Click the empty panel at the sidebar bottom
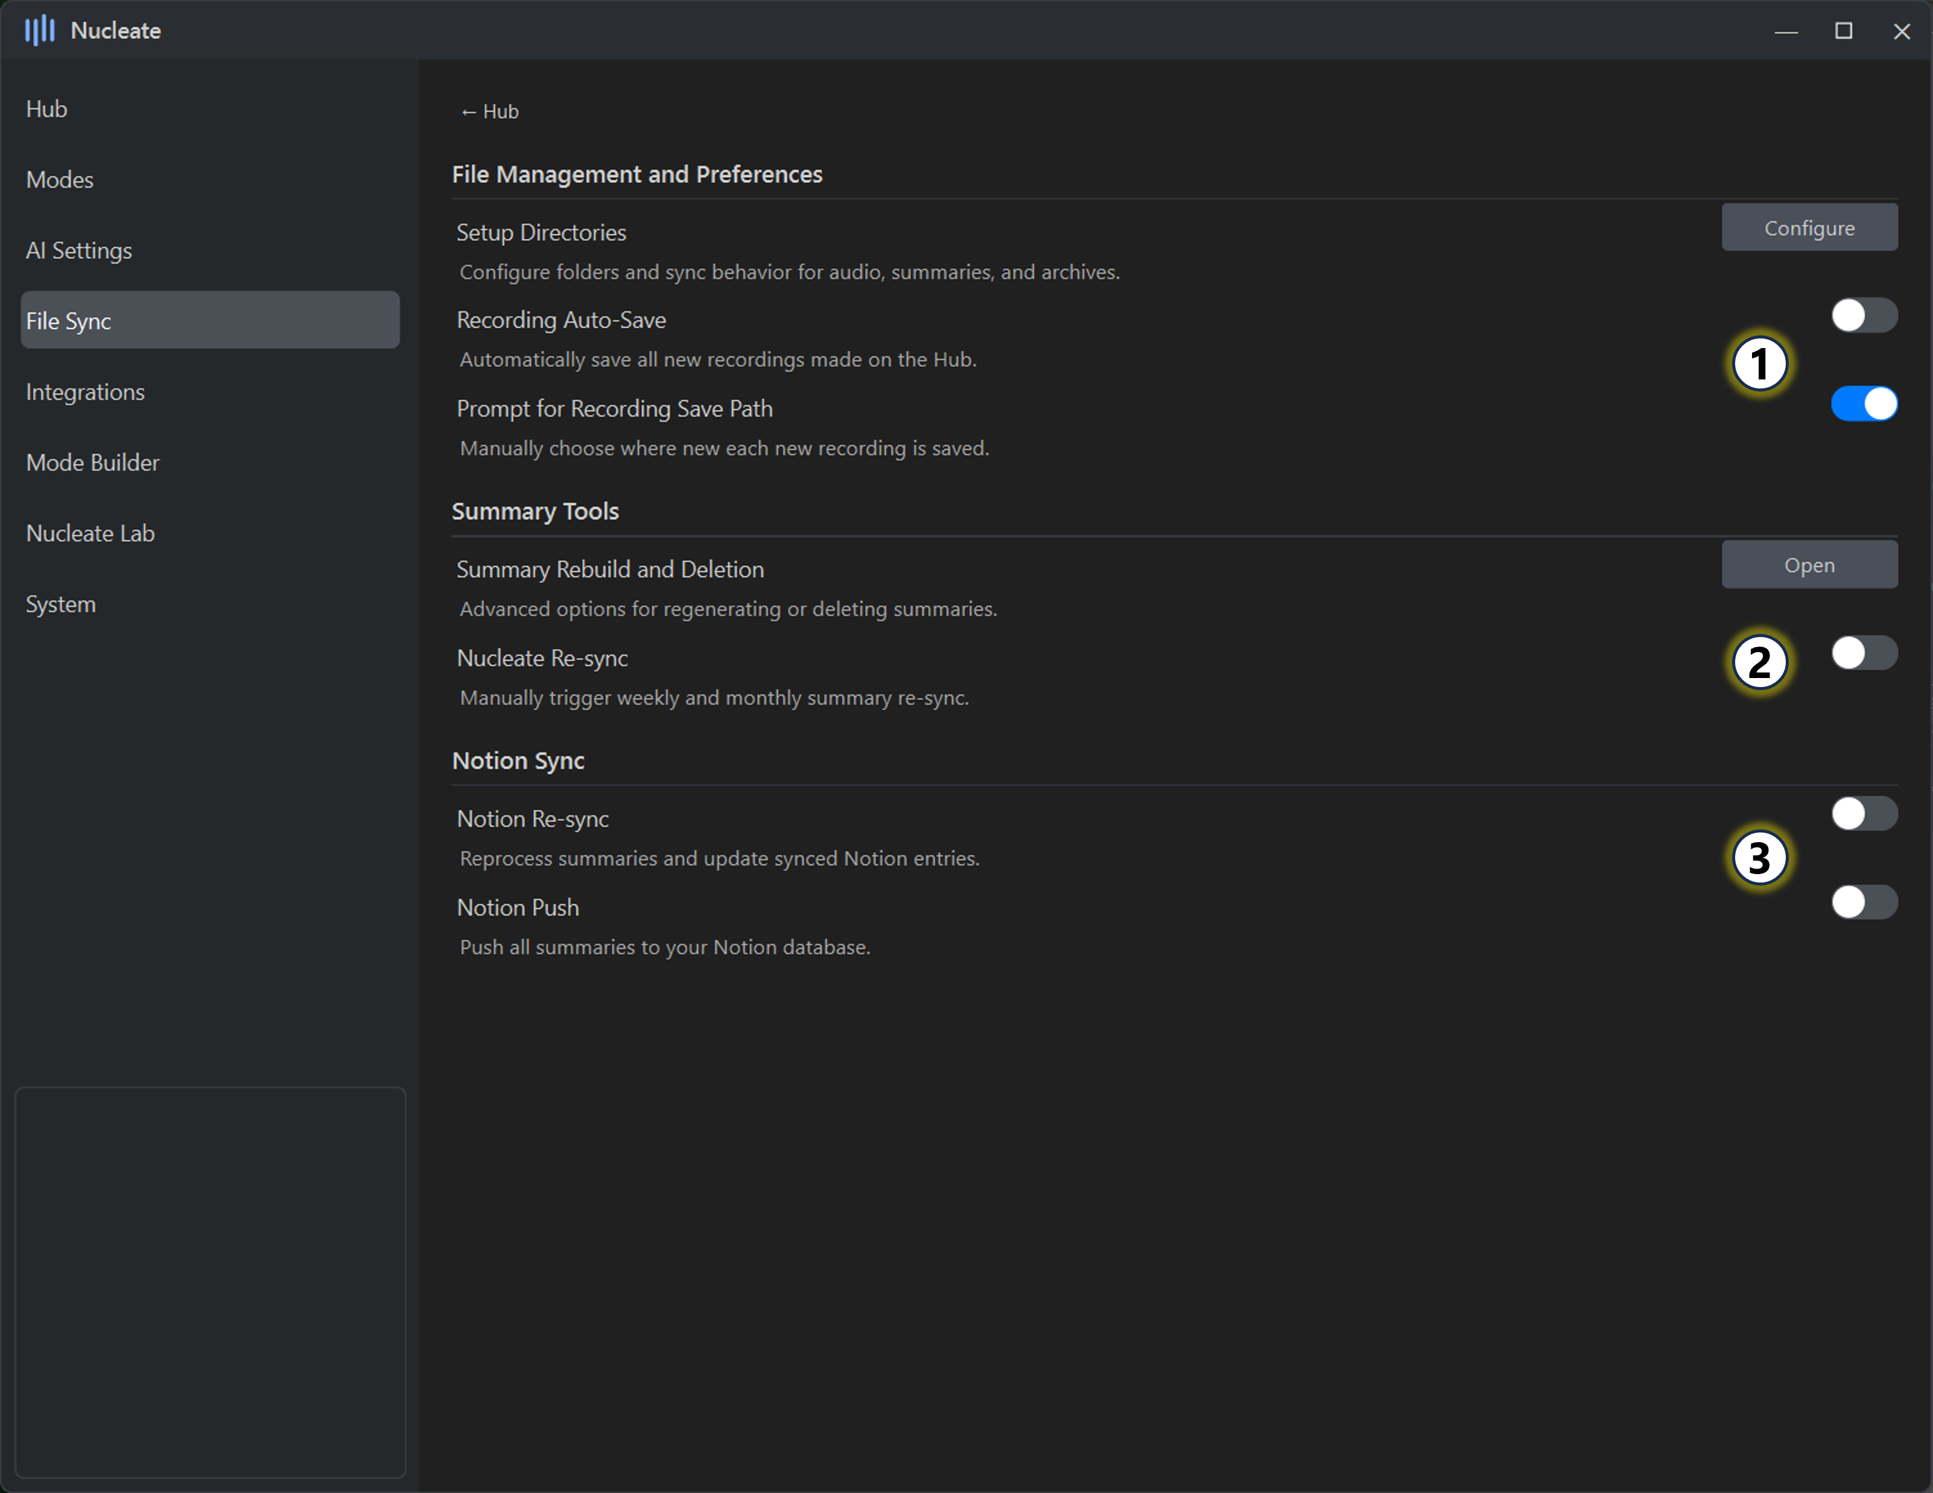 [x=210, y=1281]
